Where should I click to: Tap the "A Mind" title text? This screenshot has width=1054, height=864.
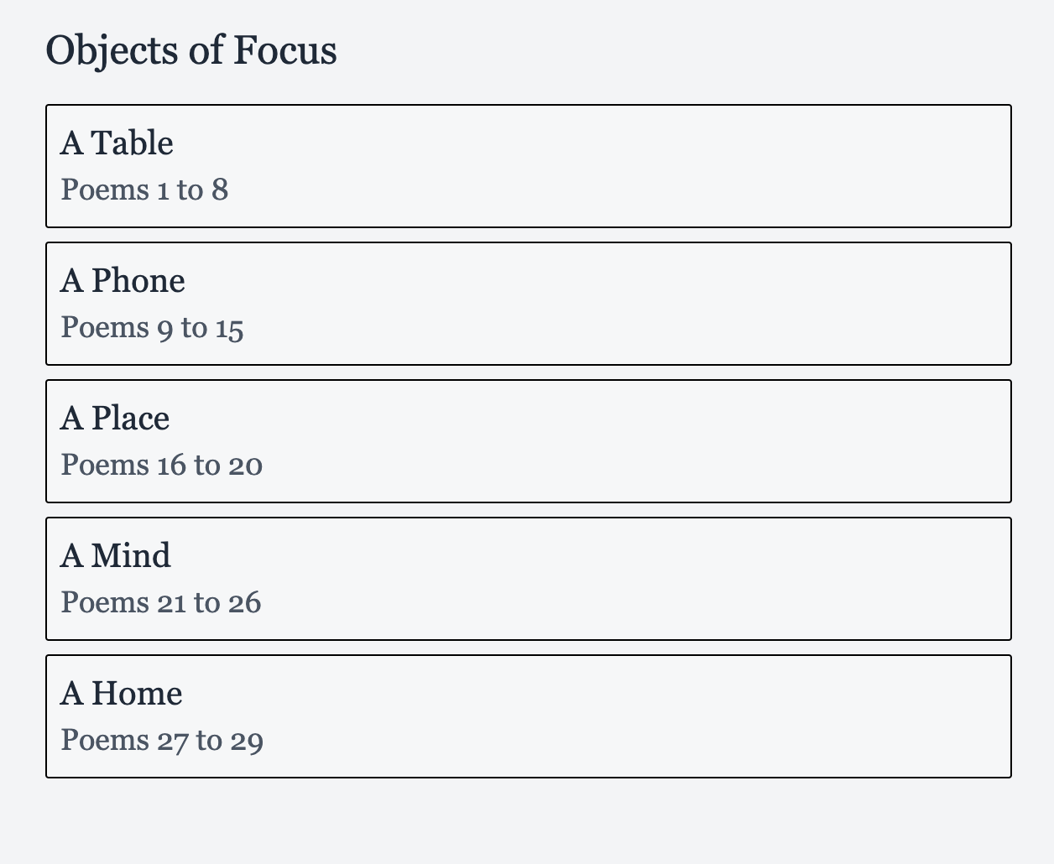coord(116,556)
